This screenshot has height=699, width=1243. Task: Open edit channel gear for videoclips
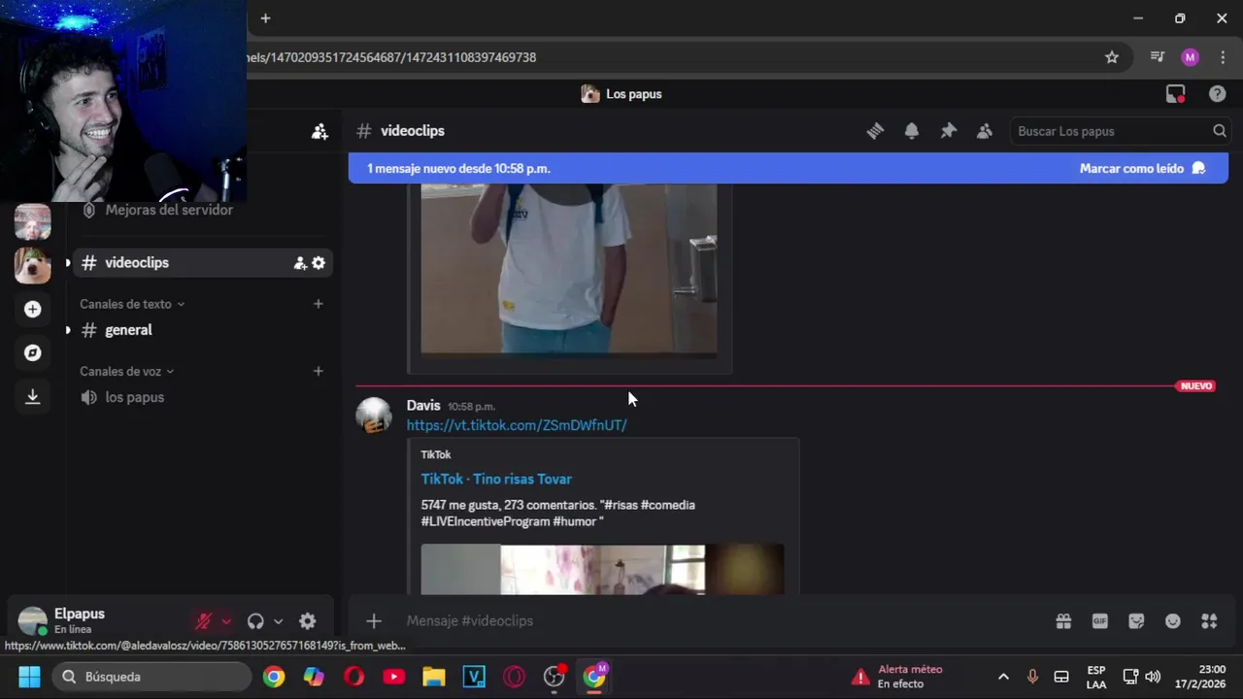coord(319,262)
